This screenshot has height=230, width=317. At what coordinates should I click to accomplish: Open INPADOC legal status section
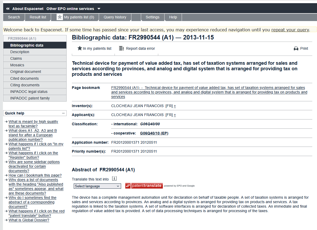coord(29,92)
